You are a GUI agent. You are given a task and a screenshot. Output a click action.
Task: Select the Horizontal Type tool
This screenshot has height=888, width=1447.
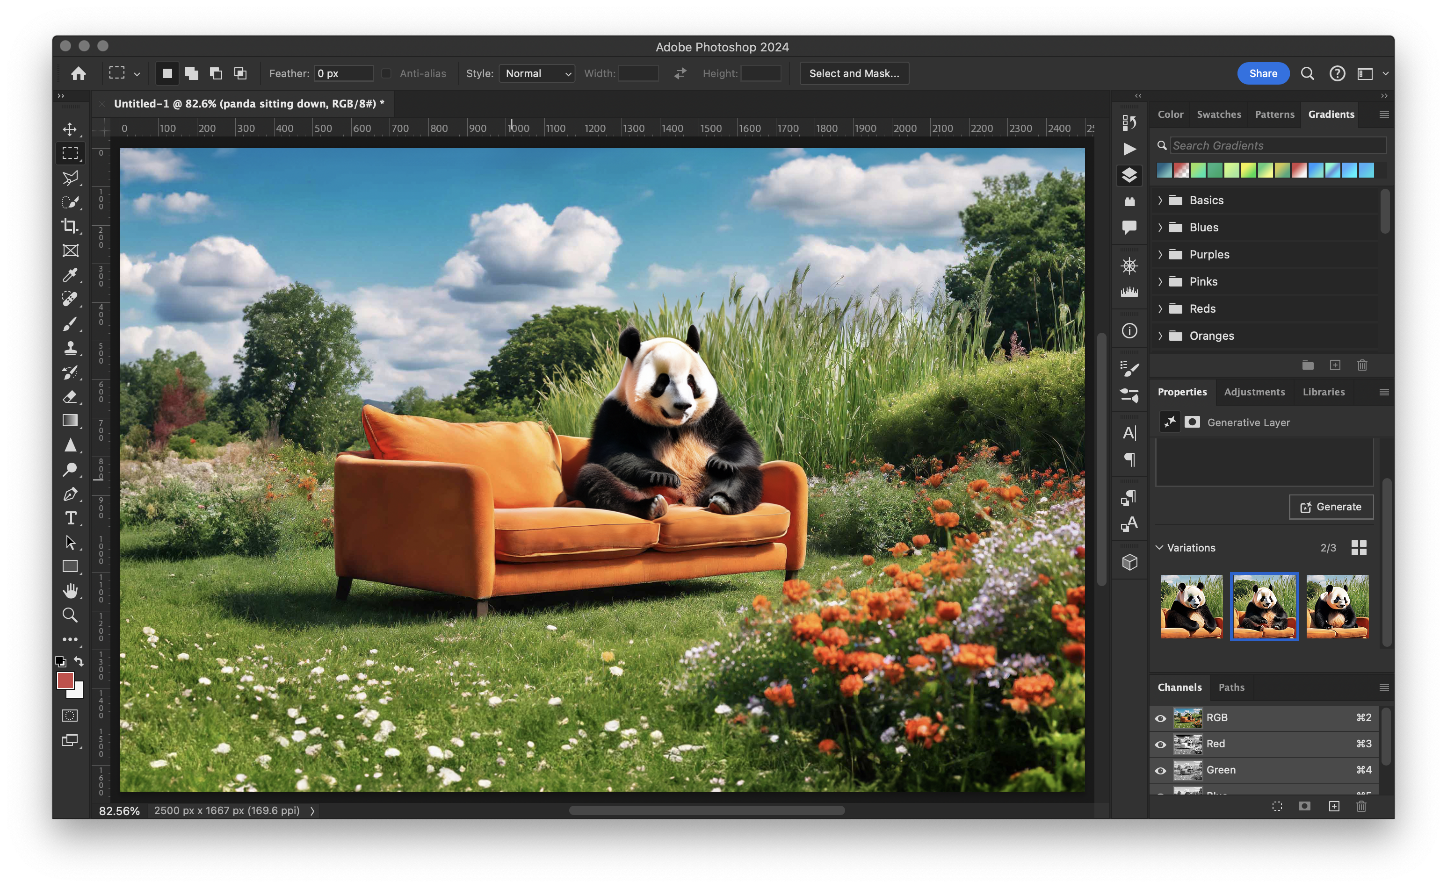[71, 518]
